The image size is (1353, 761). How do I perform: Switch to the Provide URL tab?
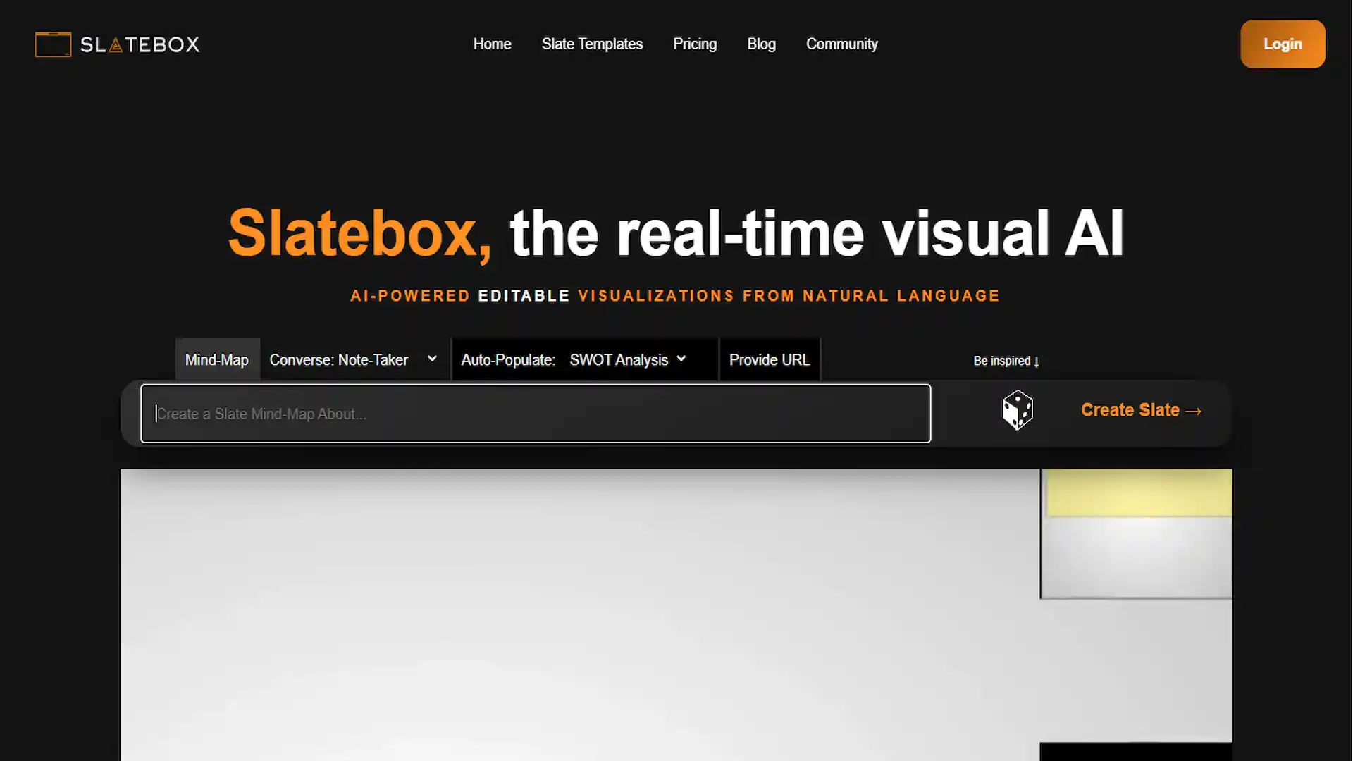pyautogui.click(x=770, y=359)
